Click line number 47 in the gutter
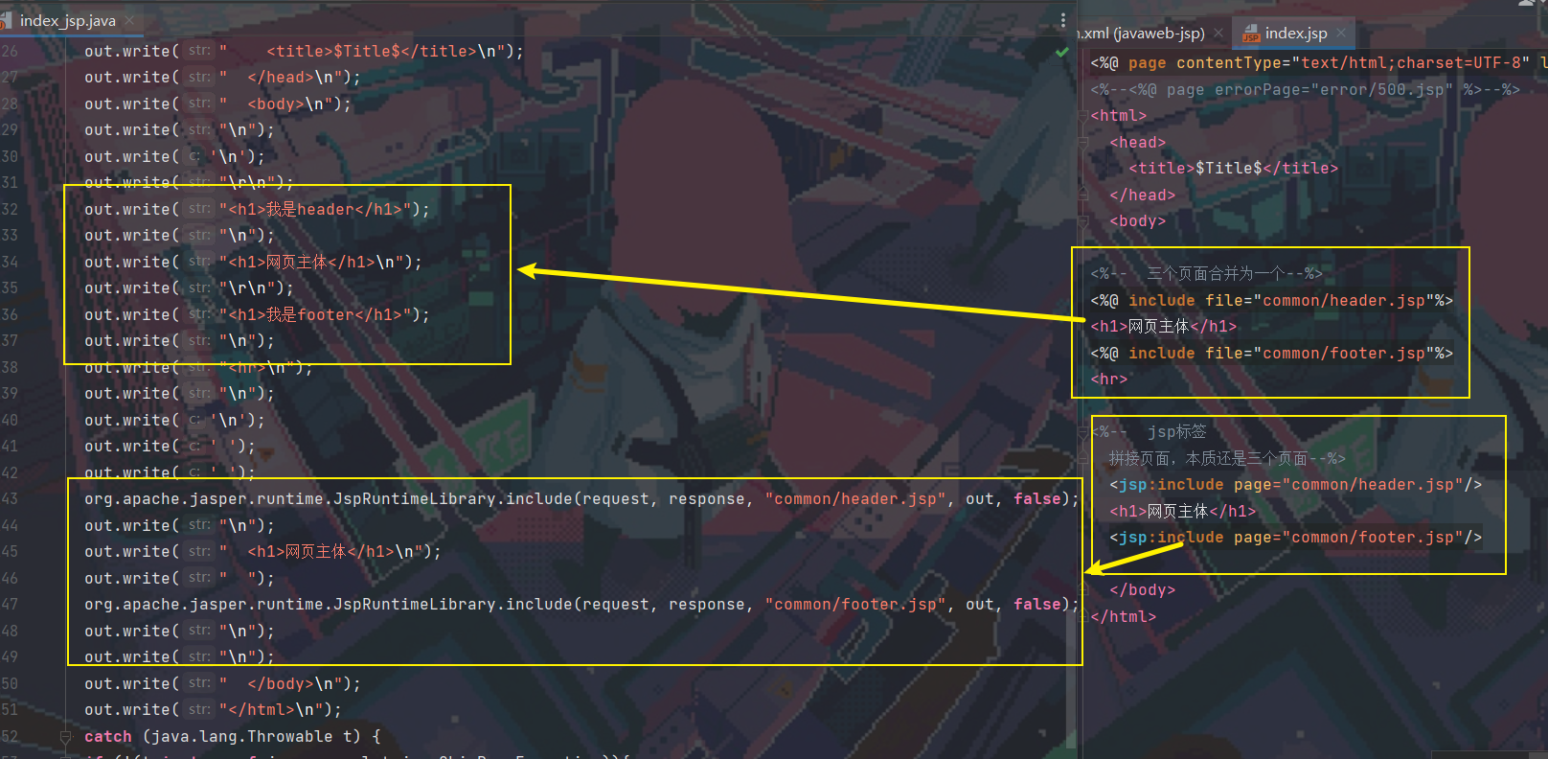 pos(10,605)
